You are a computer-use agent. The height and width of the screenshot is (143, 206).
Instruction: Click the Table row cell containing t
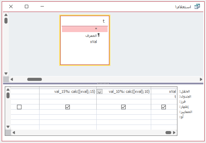164,97
